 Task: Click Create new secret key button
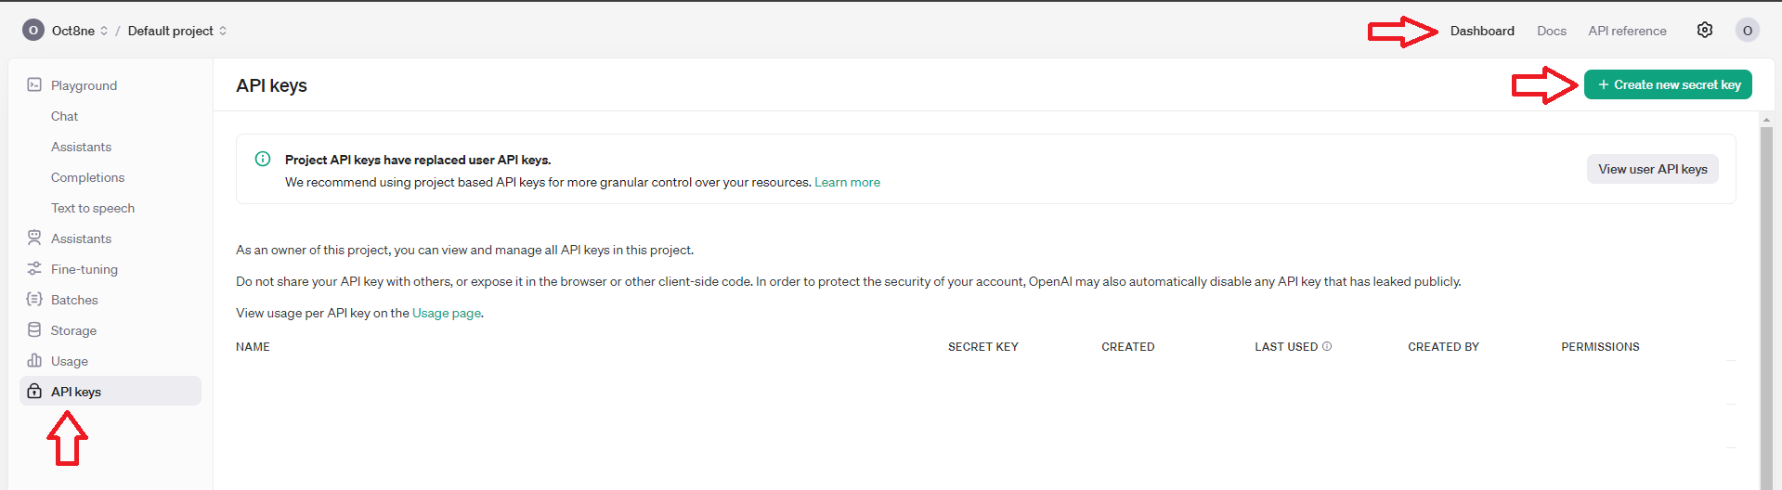coord(1668,84)
